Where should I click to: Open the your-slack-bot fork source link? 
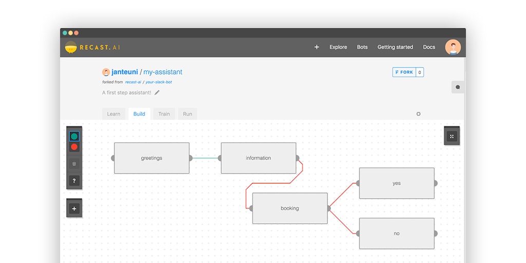click(159, 82)
